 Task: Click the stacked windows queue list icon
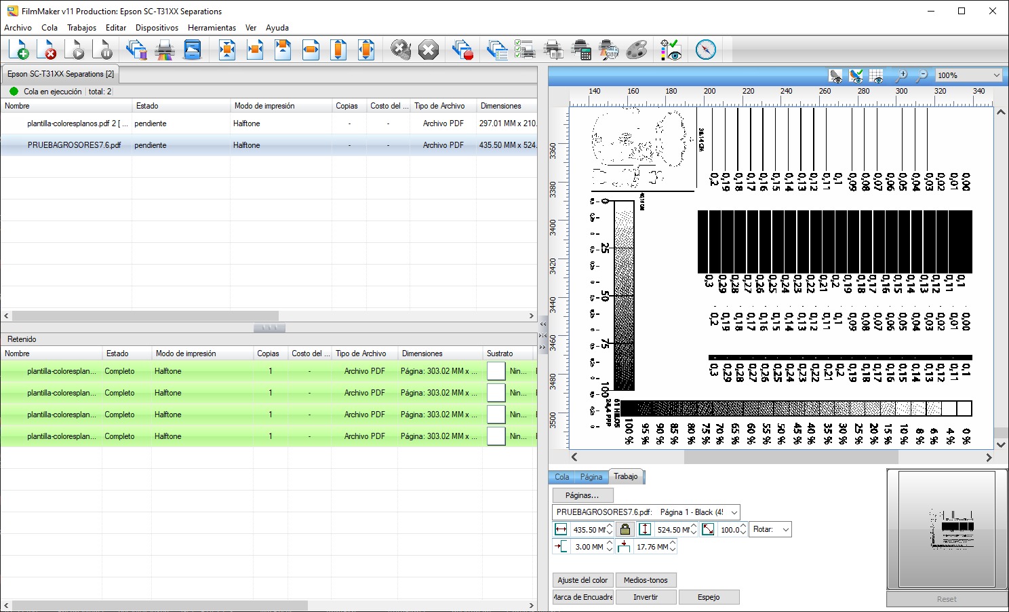498,50
